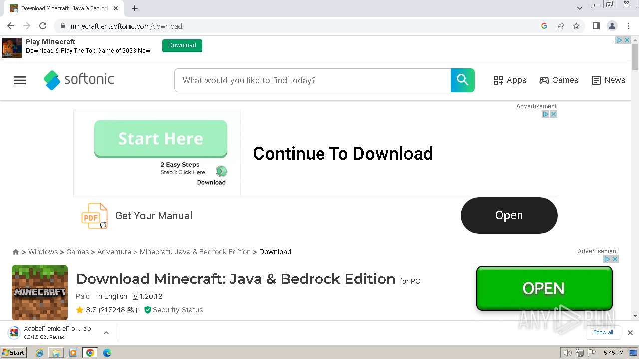The image size is (639, 359).
Task: Open the Apps section
Action: tap(510, 80)
